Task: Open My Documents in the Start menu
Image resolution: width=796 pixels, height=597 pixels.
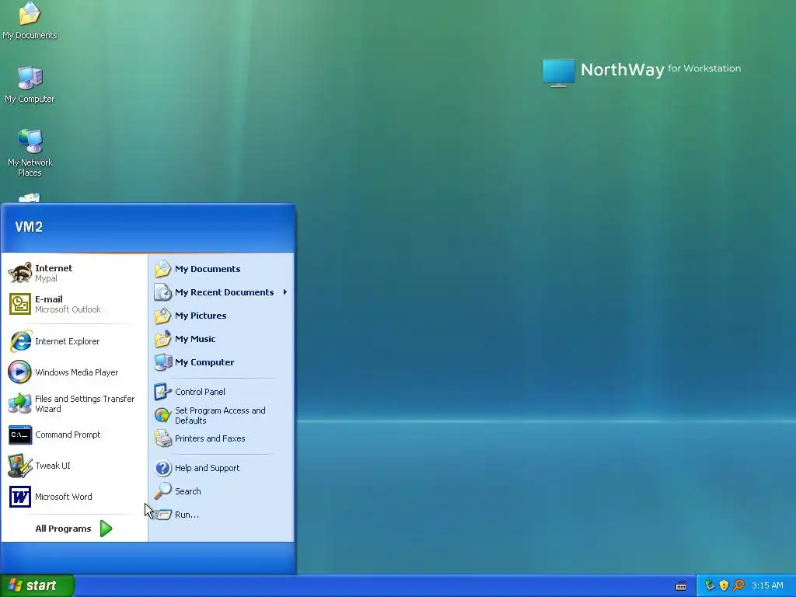Action: [221, 269]
